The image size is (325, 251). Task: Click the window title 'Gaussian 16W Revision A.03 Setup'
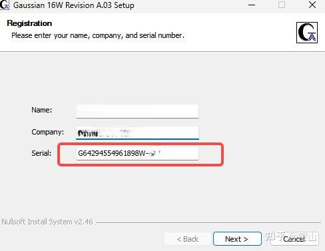click(x=74, y=5)
